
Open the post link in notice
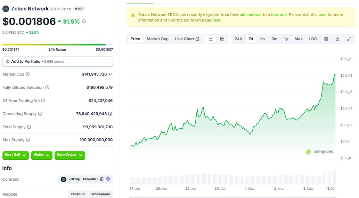tap(323, 15)
